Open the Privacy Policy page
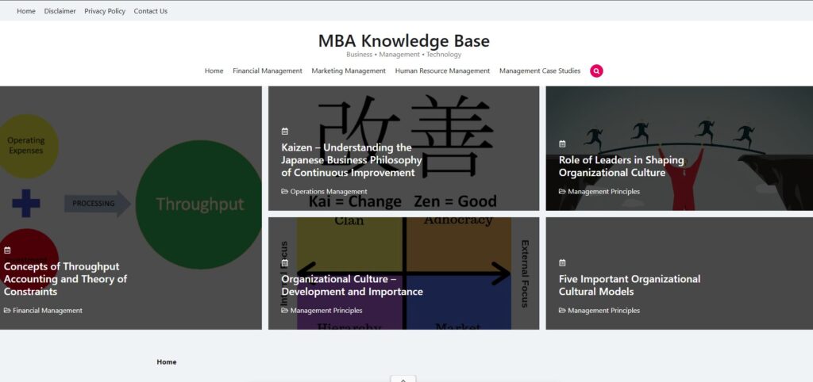The width and height of the screenshot is (813, 382). tap(105, 11)
